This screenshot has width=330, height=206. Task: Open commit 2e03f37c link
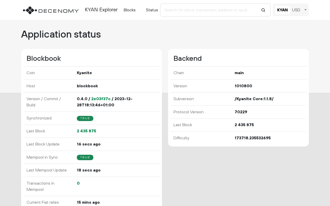[x=101, y=99]
